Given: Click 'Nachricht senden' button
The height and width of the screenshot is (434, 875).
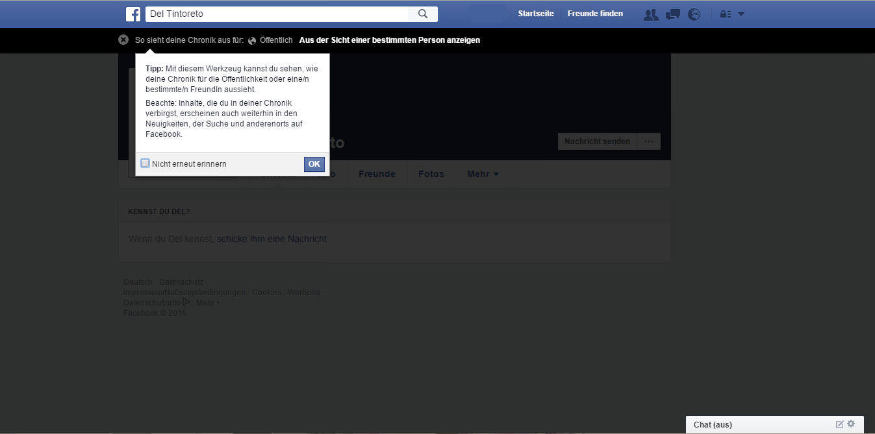Looking at the screenshot, I should [597, 141].
